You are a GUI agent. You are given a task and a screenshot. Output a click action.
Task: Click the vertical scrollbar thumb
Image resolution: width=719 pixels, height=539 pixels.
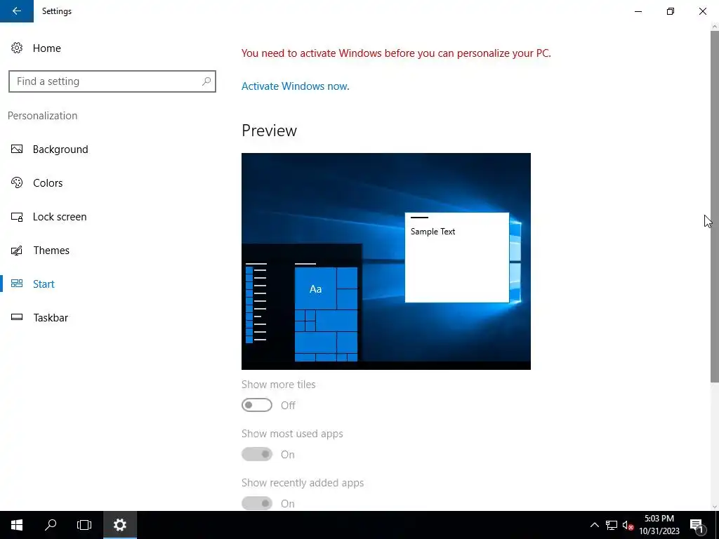click(714, 206)
